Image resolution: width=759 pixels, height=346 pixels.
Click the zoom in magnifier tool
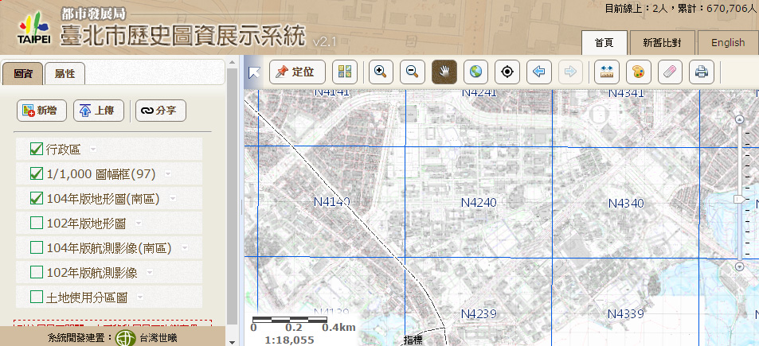click(380, 72)
